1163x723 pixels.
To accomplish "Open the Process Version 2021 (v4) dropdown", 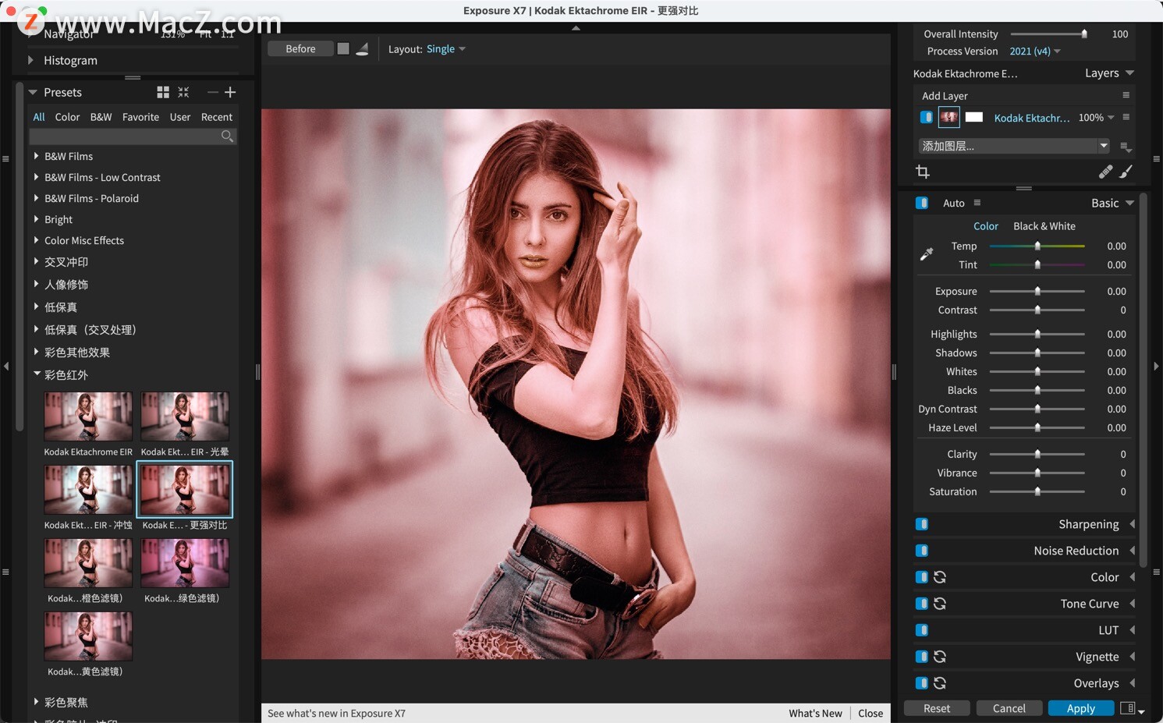I will point(1035,51).
